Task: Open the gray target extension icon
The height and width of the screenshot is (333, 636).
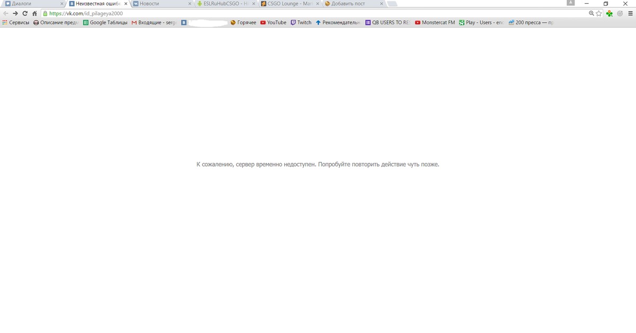Action: [x=620, y=13]
